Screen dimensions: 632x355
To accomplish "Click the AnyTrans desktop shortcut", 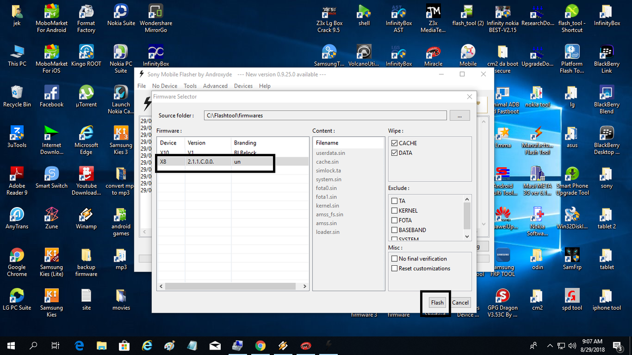I will tap(17, 218).
